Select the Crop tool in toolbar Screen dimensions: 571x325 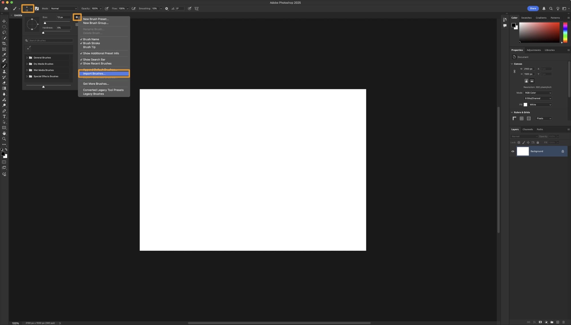tap(4, 44)
